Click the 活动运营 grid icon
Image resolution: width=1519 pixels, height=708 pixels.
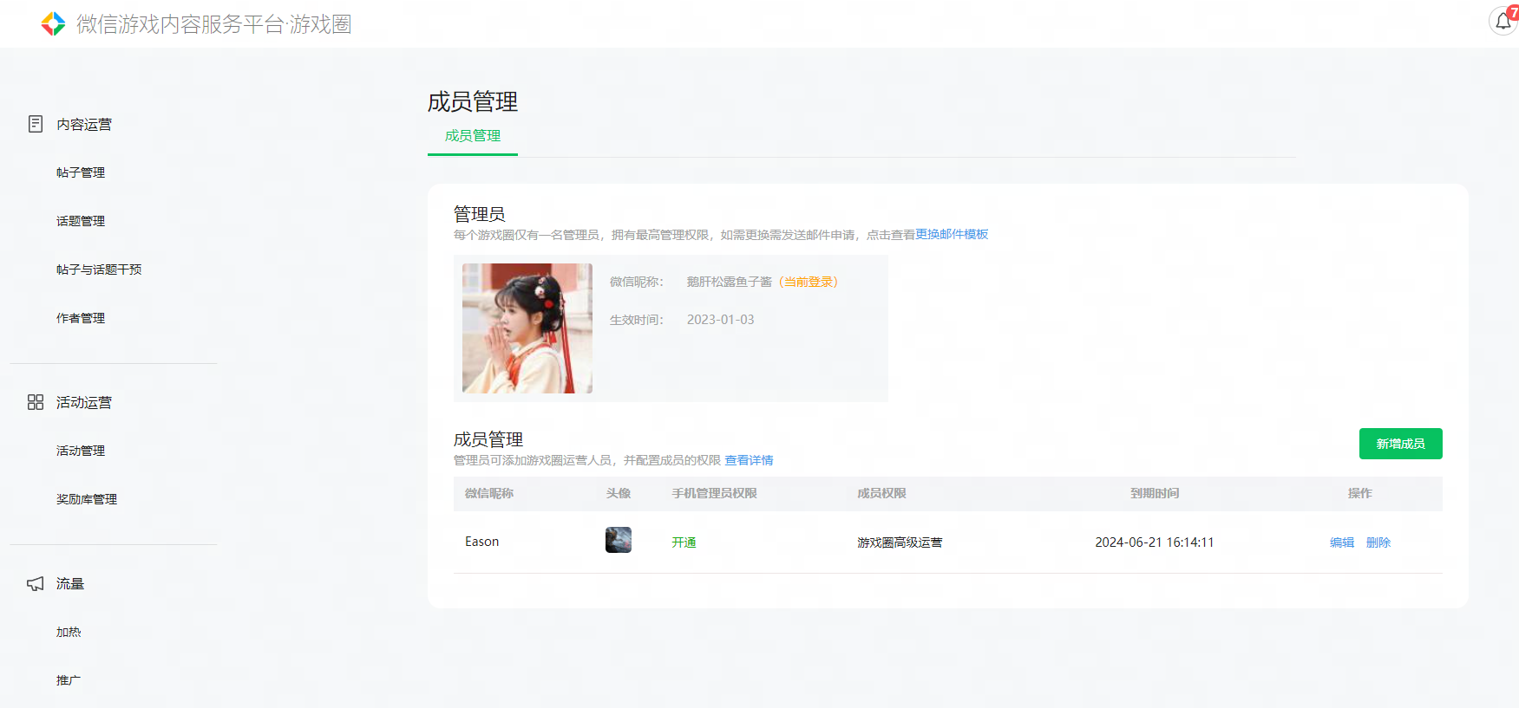click(x=36, y=402)
